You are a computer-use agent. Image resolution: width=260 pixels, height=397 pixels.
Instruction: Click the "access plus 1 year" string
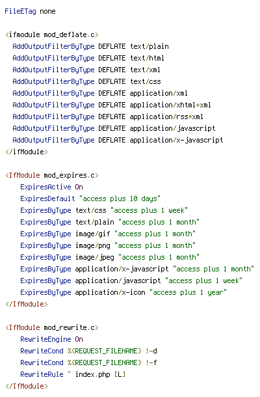coord(188,292)
